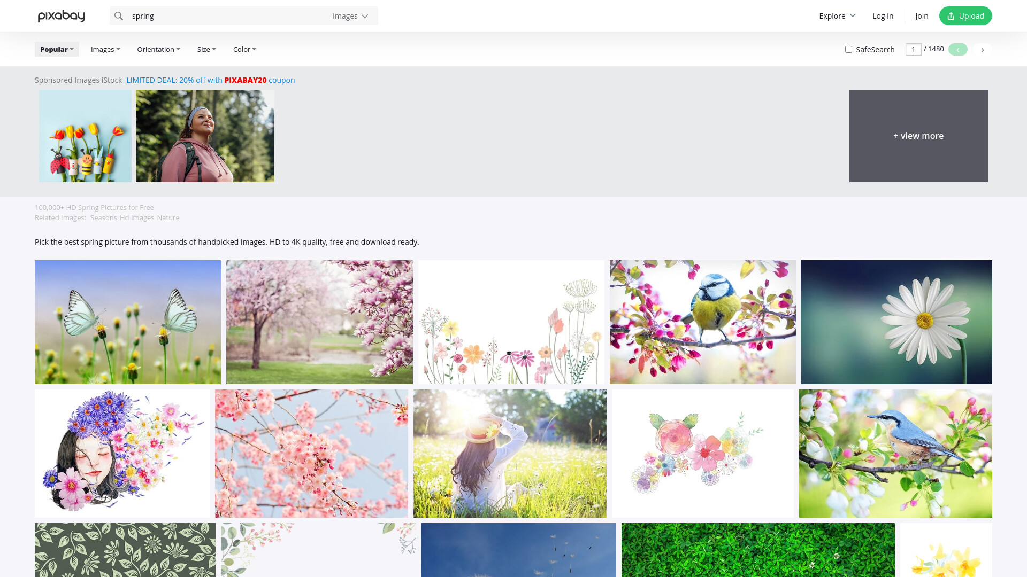Click 'Sponsored Images iStock' text

(x=78, y=80)
